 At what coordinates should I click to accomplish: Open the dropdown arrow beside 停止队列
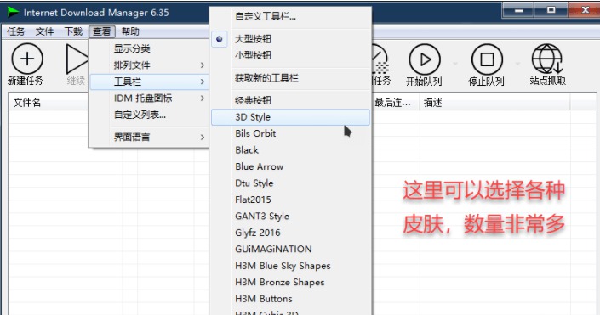point(517,64)
